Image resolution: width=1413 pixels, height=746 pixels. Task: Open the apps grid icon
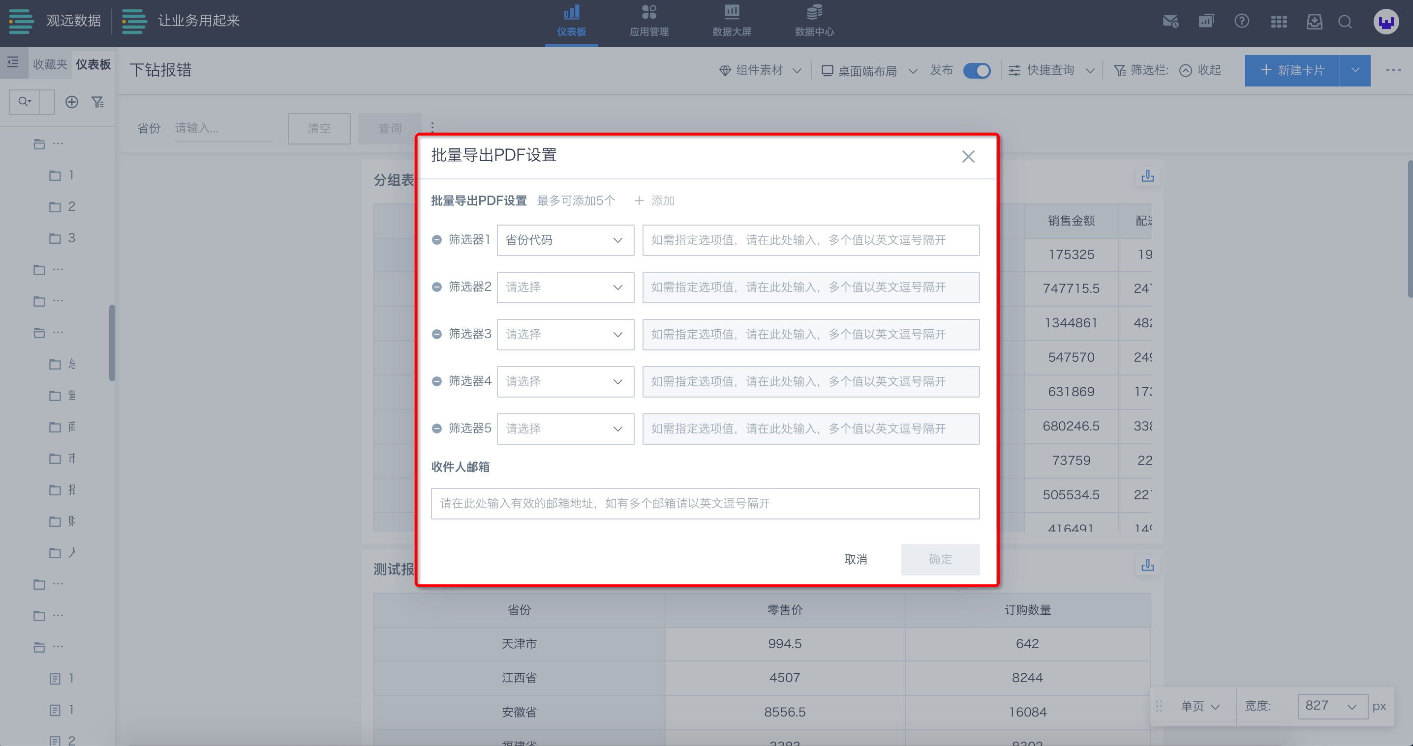coord(1279,22)
